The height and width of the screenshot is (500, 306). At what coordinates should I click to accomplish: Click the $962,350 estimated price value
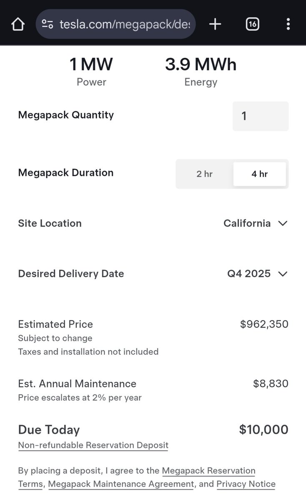tap(264, 324)
